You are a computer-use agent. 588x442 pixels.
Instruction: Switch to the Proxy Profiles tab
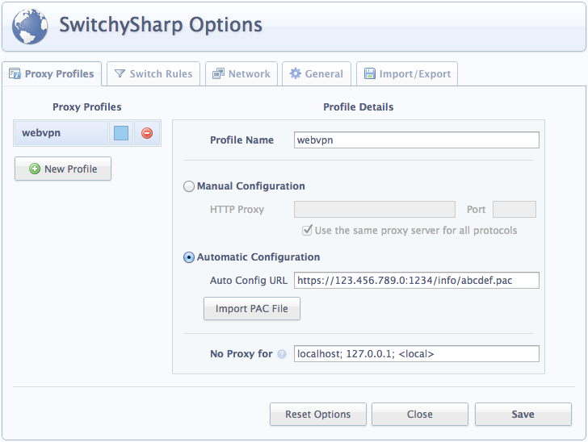tap(52, 73)
